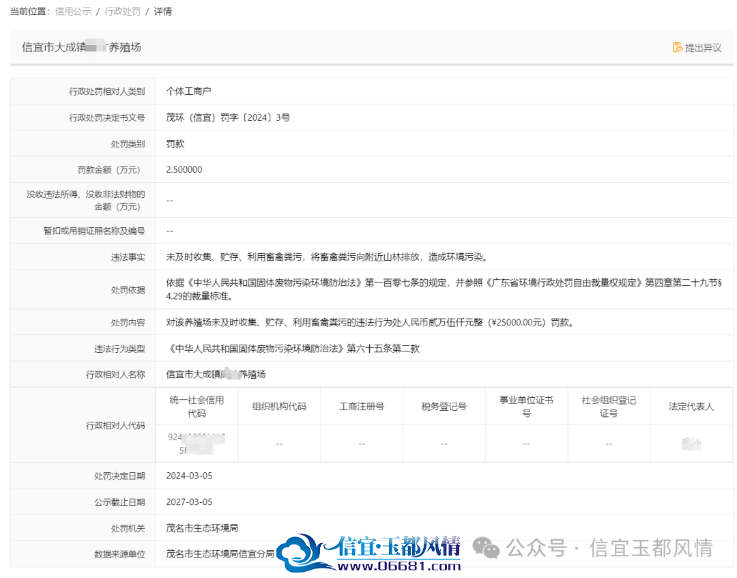Image resolution: width=737 pixels, height=578 pixels.
Task: Click the 违法事实 description text
Action: (x=328, y=257)
